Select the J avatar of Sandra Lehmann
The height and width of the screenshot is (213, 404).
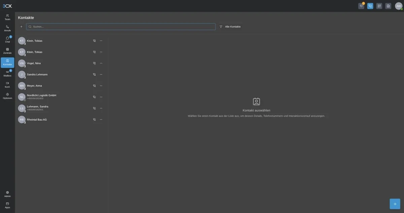click(x=22, y=74)
